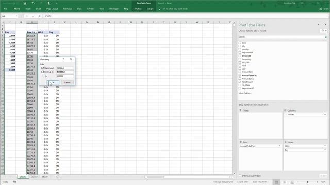
Task: Click the lightbulb Tell me what you want to do
Action: click(x=159, y=9)
